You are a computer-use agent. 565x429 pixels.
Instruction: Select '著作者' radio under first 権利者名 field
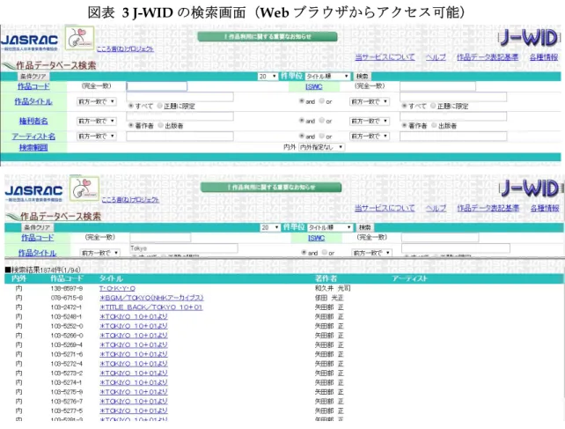pos(131,125)
